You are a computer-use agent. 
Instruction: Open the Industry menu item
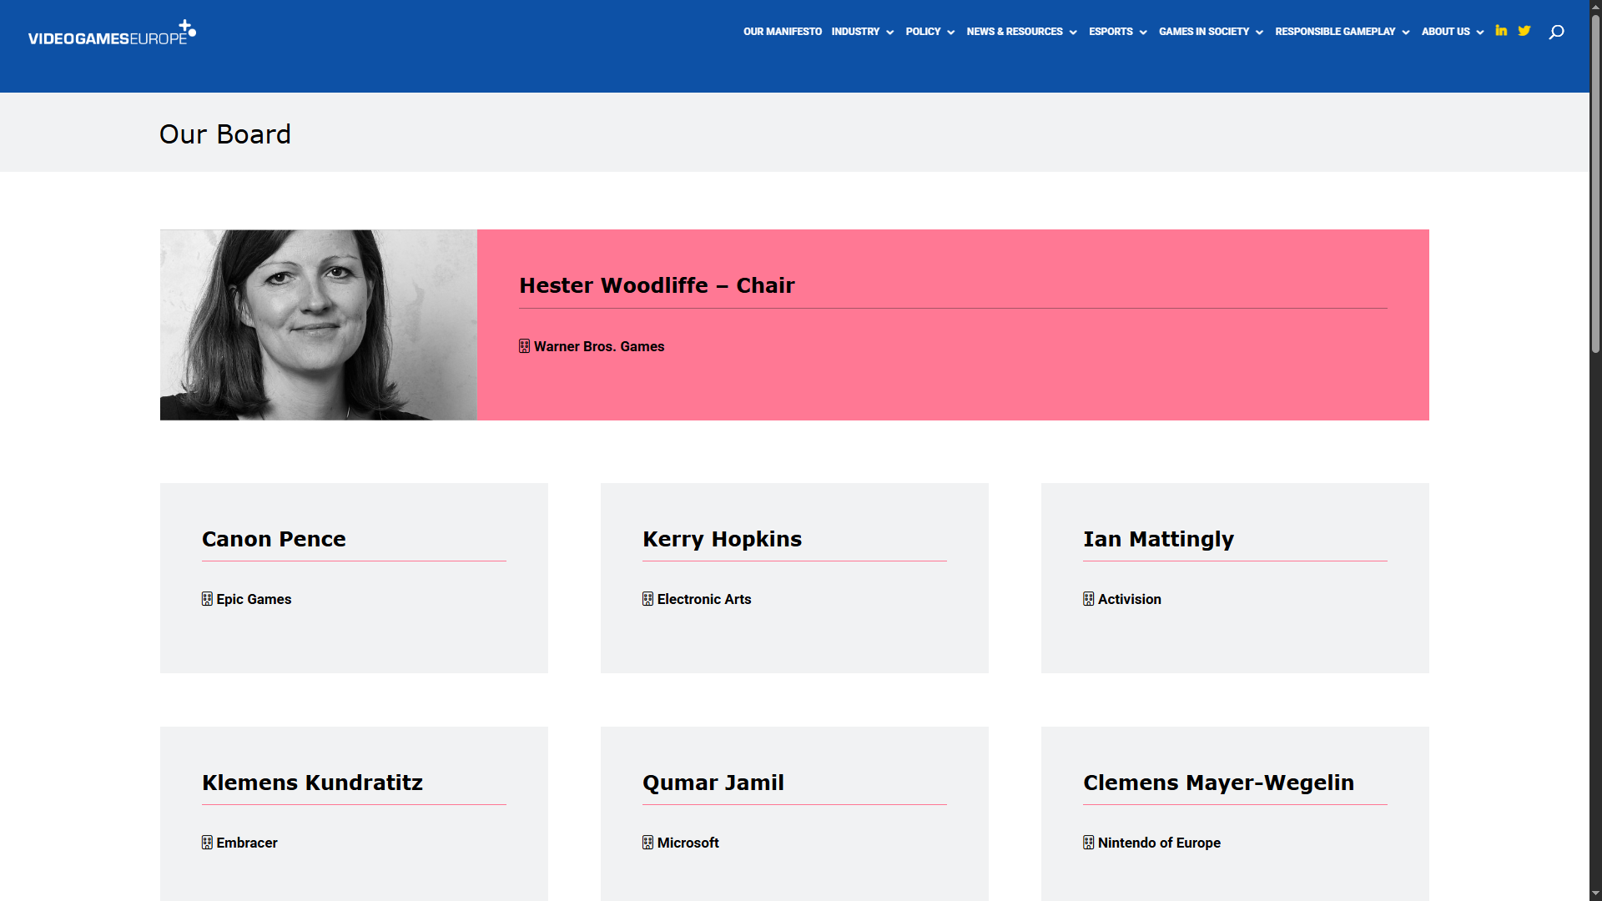click(x=855, y=32)
